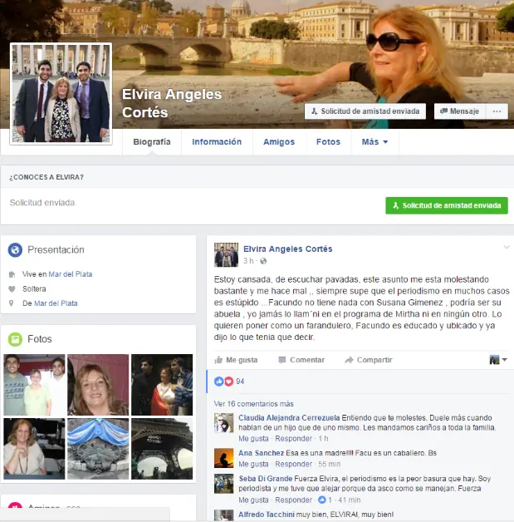Open close-up photo of blonde woman on red background
This screenshot has height=522, width=514.
pos(98,385)
